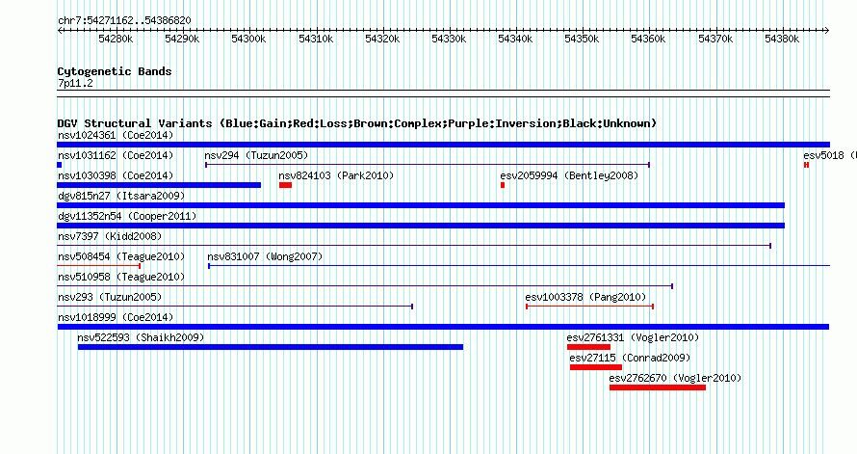The height and width of the screenshot is (454, 857).
Task: Open the nsv831007 (Wong2007) label
Action: (265, 256)
